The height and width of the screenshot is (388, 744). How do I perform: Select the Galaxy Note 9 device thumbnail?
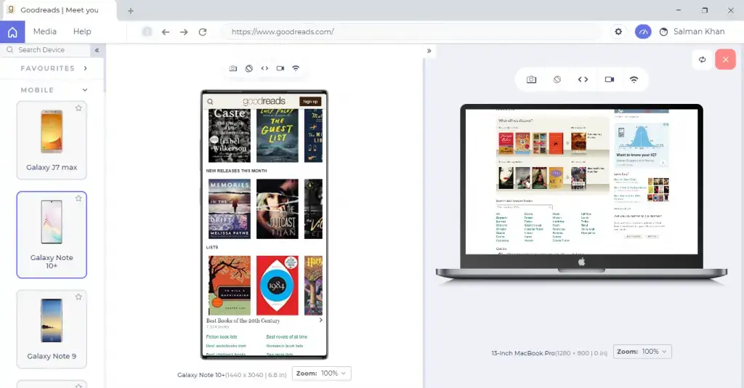[x=52, y=326]
